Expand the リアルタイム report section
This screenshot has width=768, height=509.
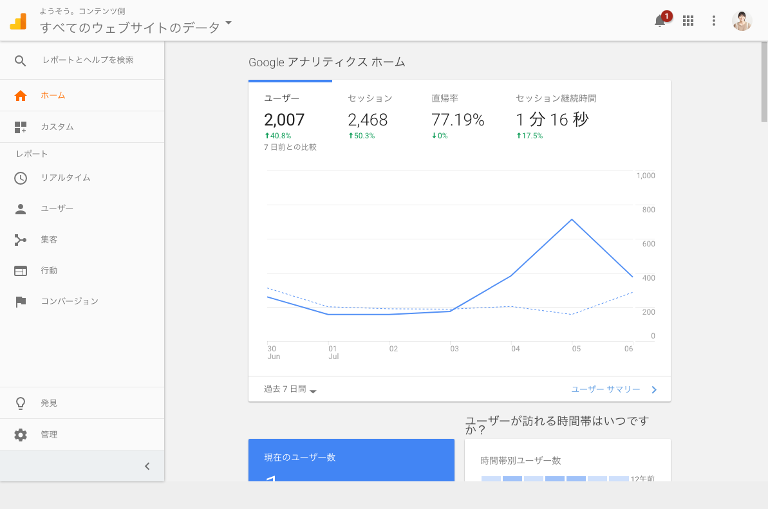tap(82, 178)
